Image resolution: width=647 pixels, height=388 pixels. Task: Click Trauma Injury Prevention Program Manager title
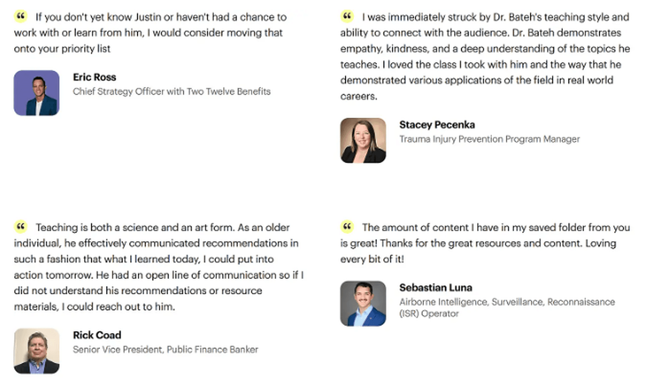489,139
